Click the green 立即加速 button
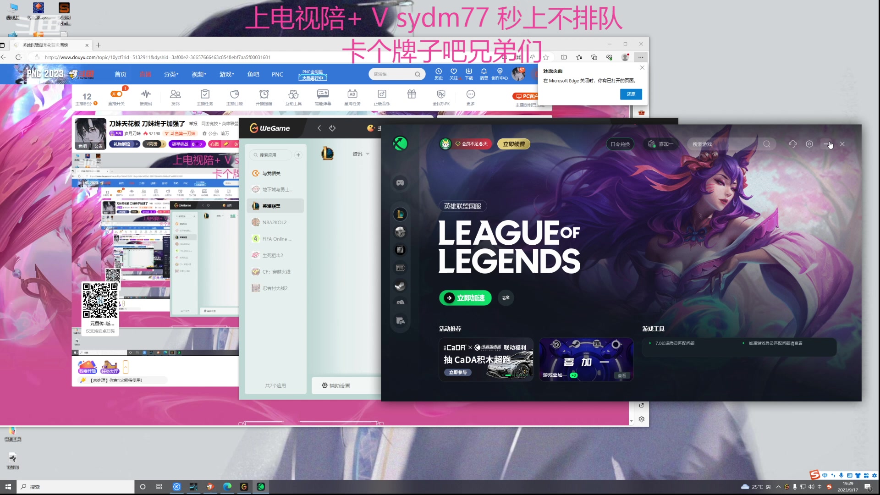This screenshot has height=495, width=880. click(465, 298)
